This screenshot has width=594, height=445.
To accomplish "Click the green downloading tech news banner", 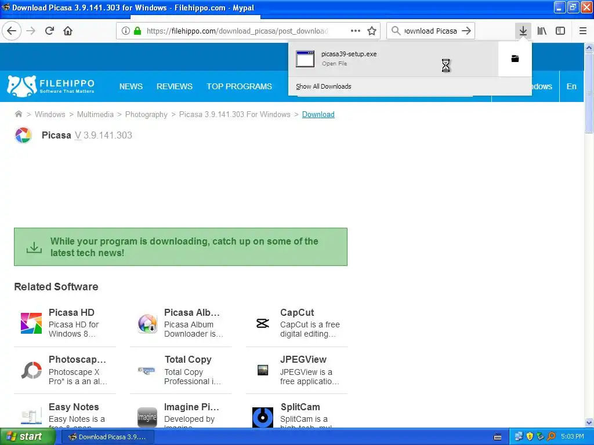I will [181, 247].
